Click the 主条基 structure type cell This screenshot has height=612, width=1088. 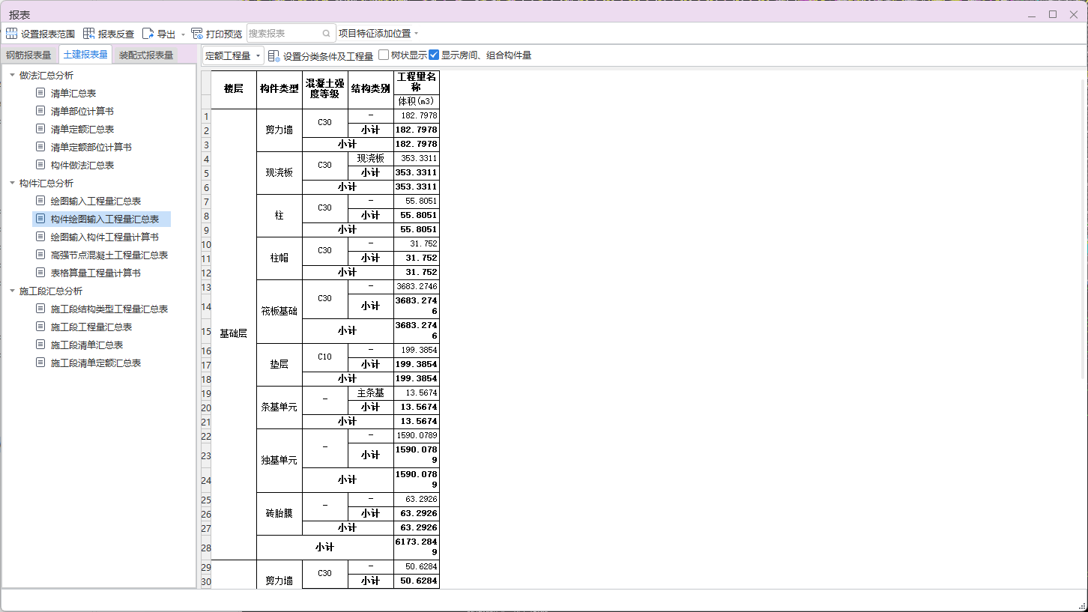(x=371, y=393)
